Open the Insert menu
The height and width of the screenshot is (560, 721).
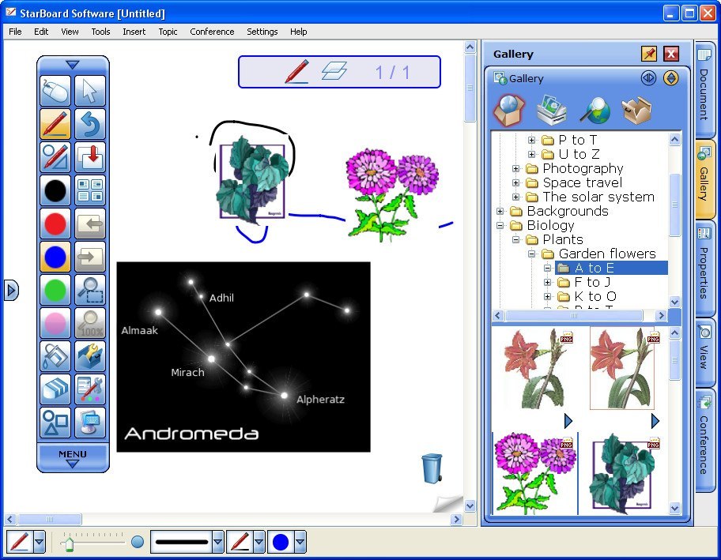[134, 32]
